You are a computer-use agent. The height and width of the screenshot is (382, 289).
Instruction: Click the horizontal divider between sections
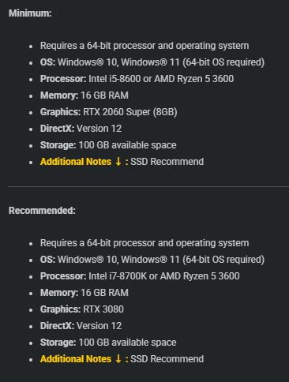(x=148, y=186)
